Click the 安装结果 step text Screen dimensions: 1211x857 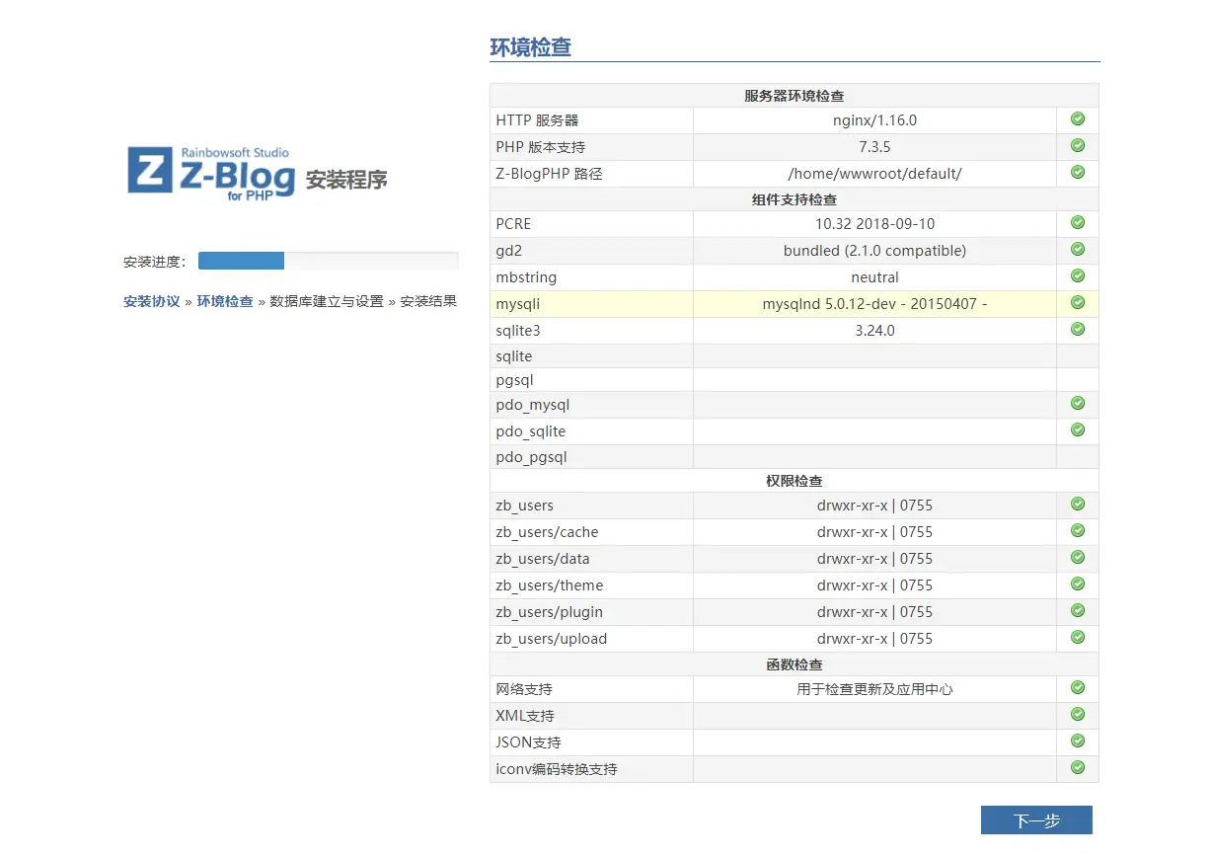pyautogui.click(x=428, y=301)
